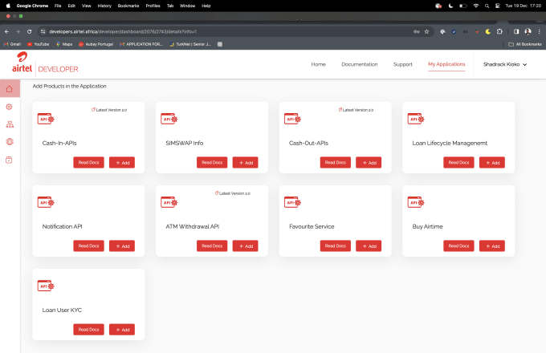This screenshot has width=546, height=353.
Task: Click the SIMSWAP Info API icon
Action: (169, 119)
